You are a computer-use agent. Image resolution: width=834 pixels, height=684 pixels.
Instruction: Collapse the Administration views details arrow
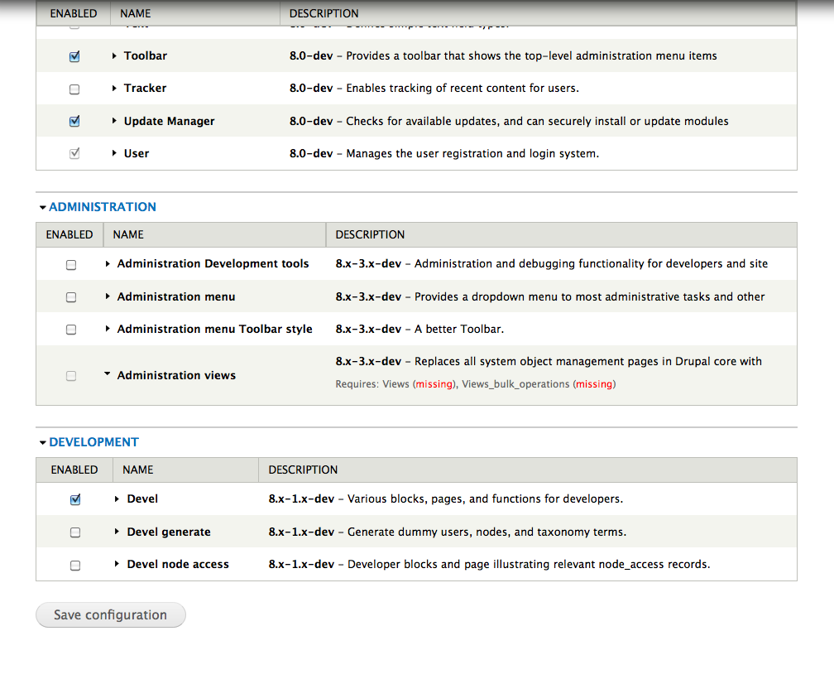click(108, 373)
